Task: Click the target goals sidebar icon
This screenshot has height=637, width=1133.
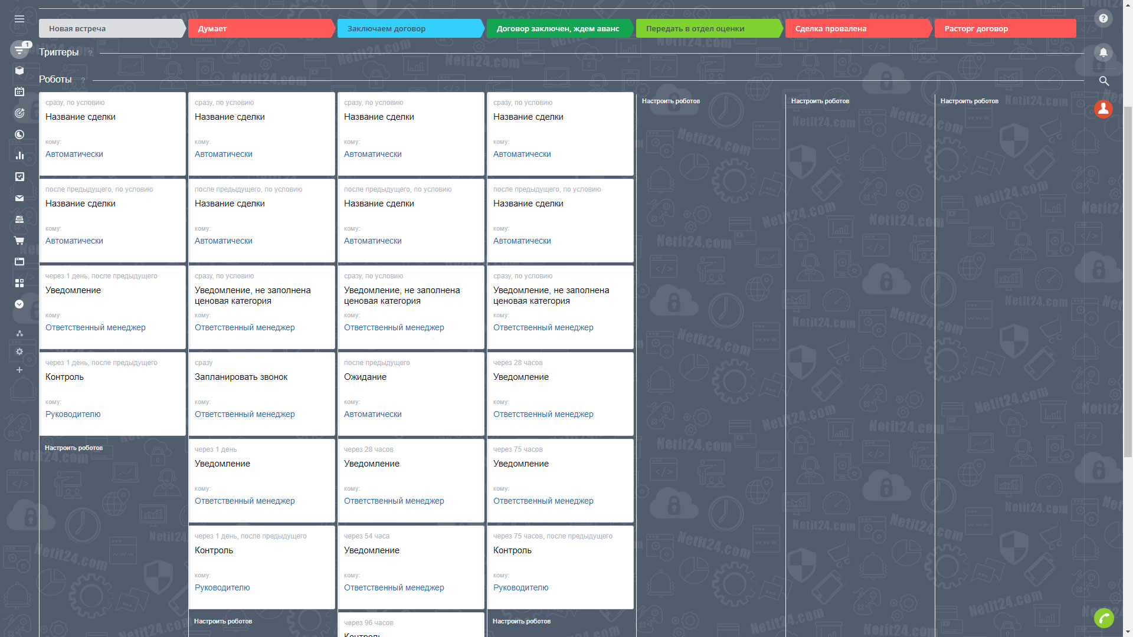Action: coord(19,113)
